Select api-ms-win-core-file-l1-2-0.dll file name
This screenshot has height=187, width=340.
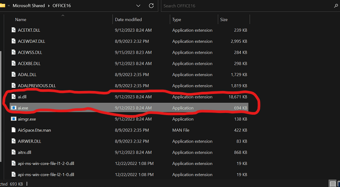46,163
